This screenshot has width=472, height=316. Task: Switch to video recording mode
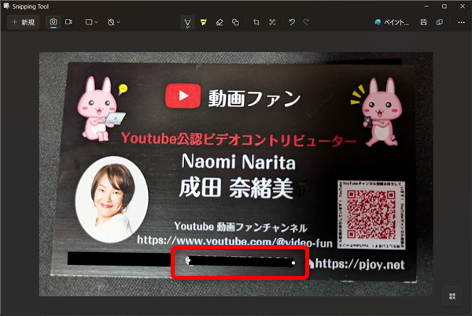(69, 22)
